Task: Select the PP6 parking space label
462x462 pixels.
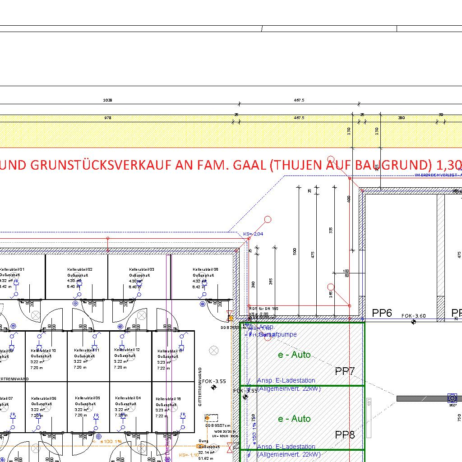Action: click(x=382, y=313)
